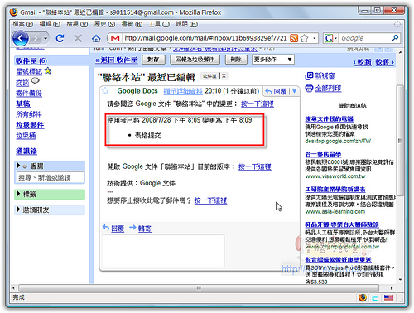Reload the page with refresh icon
Image resolution: width=414 pixels, height=313 pixels.
pyautogui.click(x=60, y=38)
